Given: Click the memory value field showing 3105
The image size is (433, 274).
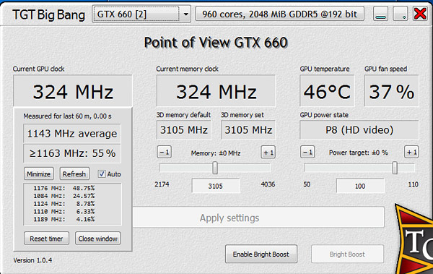Looking at the screenshot, I should coord(216,186).
